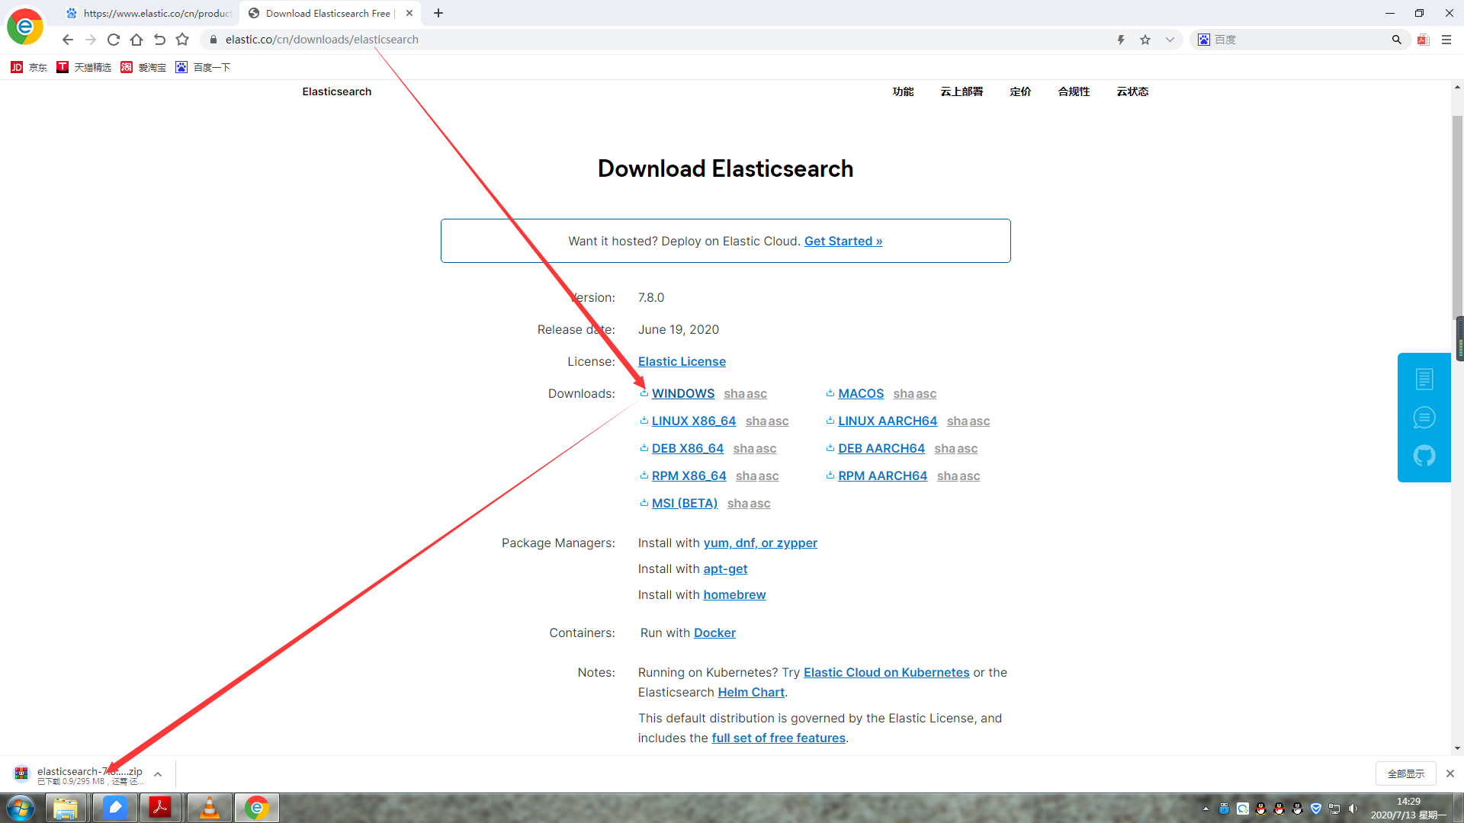Screen dimensions: 1464x823
Task: Download the RPM X86_64 package
Action: click(x=689, y=476)
